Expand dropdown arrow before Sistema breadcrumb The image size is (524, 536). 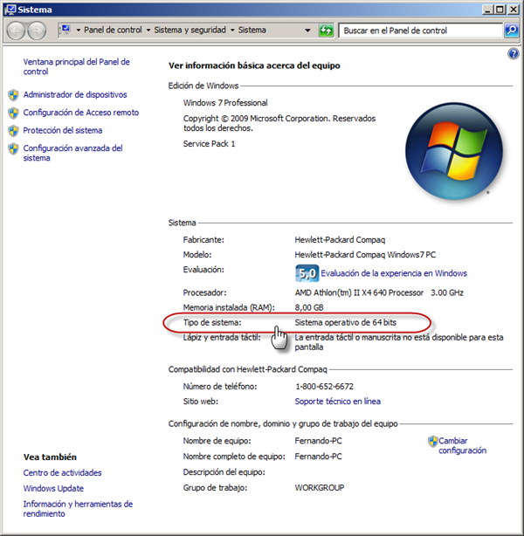click(232, 31)
